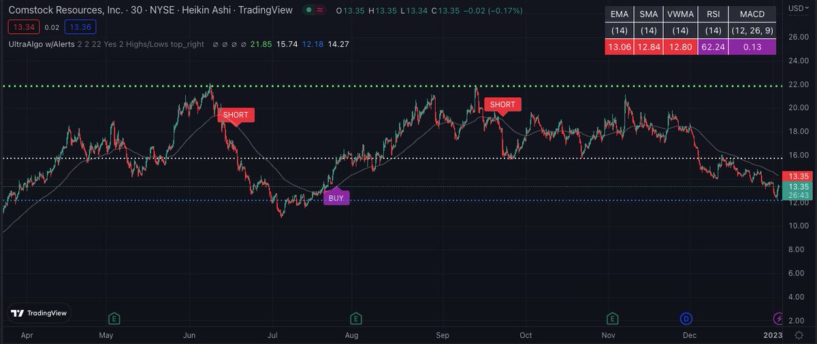This screenshot has width=817, height=344.
Task: Click the red 12.80 VWMA value cell
Action: pyautogui.click(x=682, y=47)
